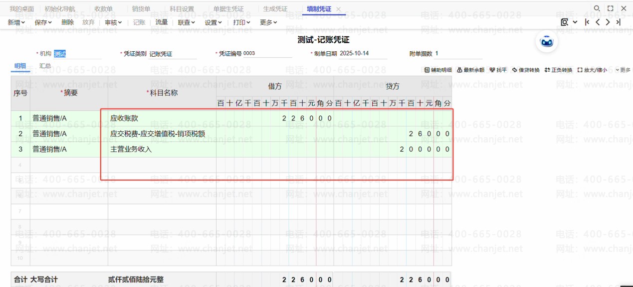Select the 汇总 sub-tab
This screenshot has width=633, height=287.
click(45, 66)
